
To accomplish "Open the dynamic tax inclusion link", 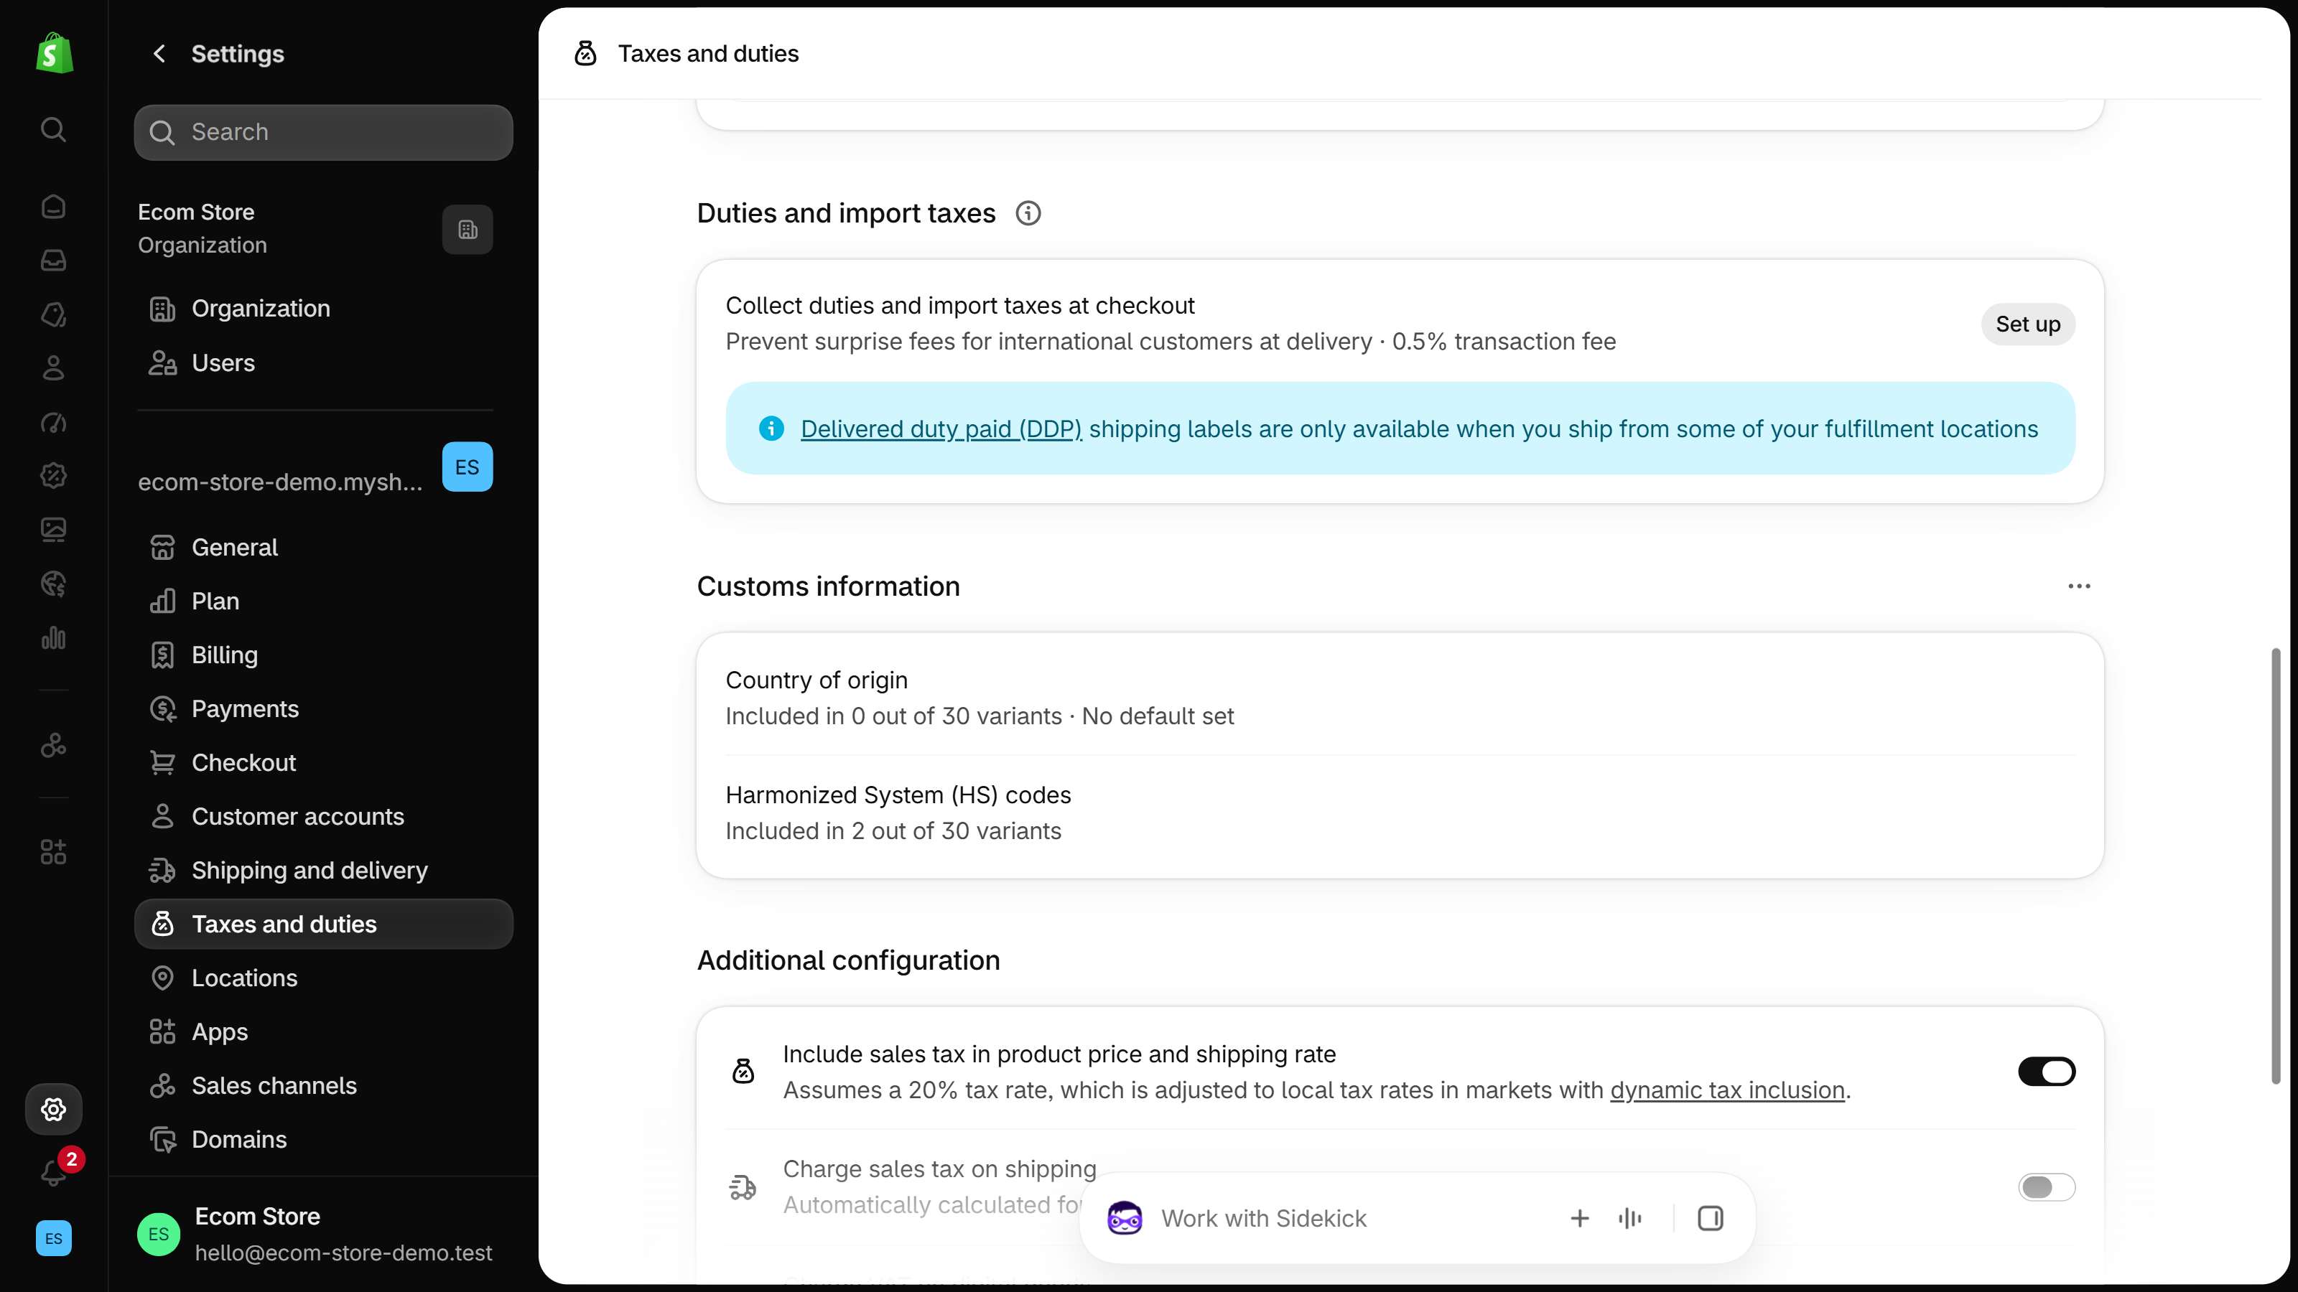I will 1727,1090.
